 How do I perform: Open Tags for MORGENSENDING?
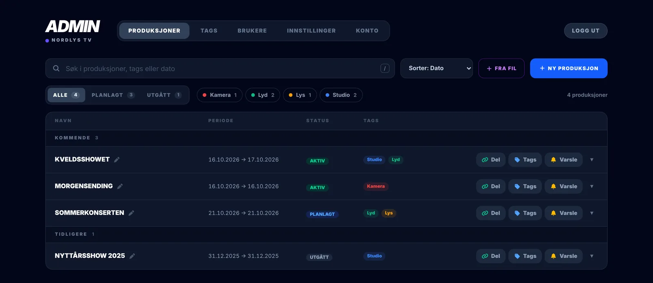point(525,186)
